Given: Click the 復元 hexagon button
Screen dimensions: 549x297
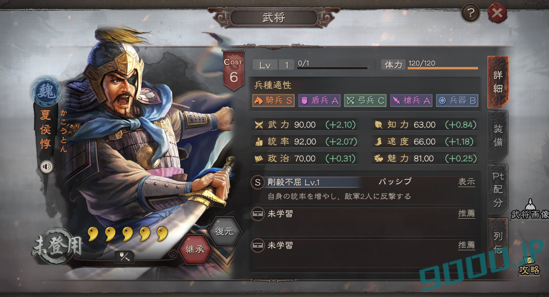Looking at the screenshot, I should 224,231.
